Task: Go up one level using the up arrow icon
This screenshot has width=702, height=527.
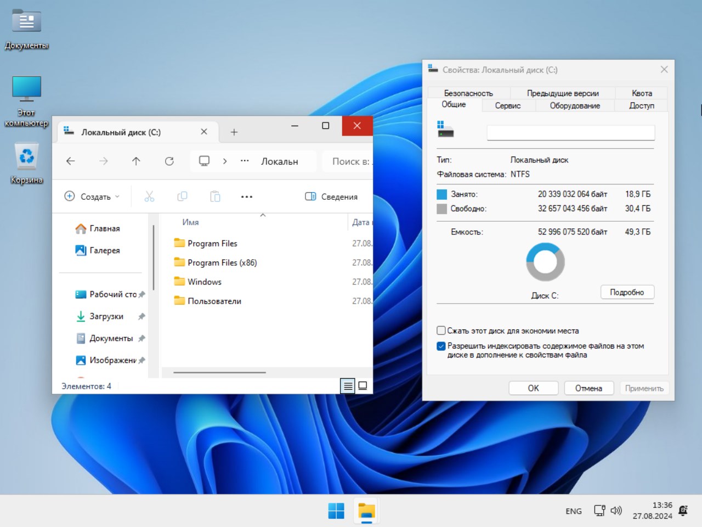Action: [136, 161]
